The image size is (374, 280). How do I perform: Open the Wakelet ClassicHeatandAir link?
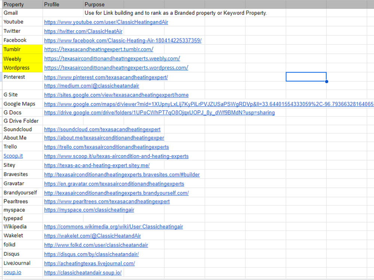[92, 236]
